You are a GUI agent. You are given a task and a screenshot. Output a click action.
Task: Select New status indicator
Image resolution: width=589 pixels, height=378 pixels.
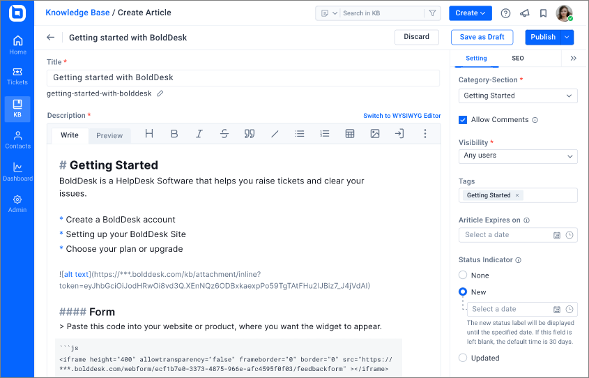coord(463,292)
